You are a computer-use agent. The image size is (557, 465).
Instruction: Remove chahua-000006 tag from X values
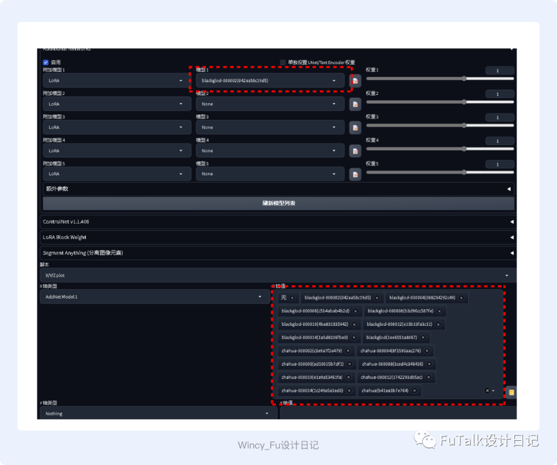[x=350, y=364]
